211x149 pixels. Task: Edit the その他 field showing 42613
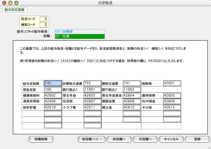tap(172, 107)
